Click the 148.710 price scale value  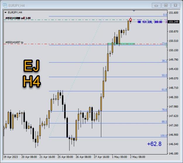[174, 88]
